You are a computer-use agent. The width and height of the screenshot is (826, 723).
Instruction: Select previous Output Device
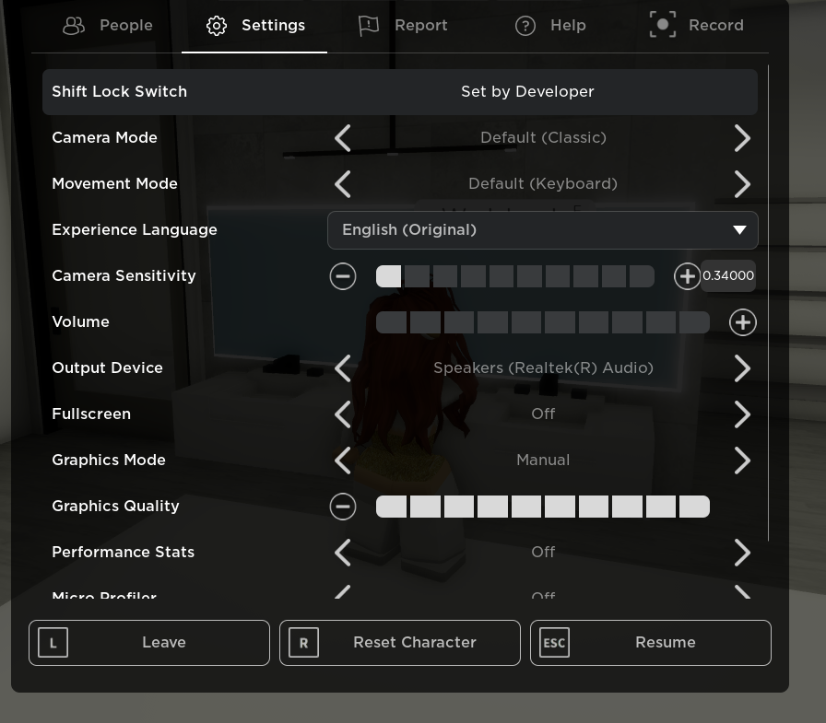point(342,368)
